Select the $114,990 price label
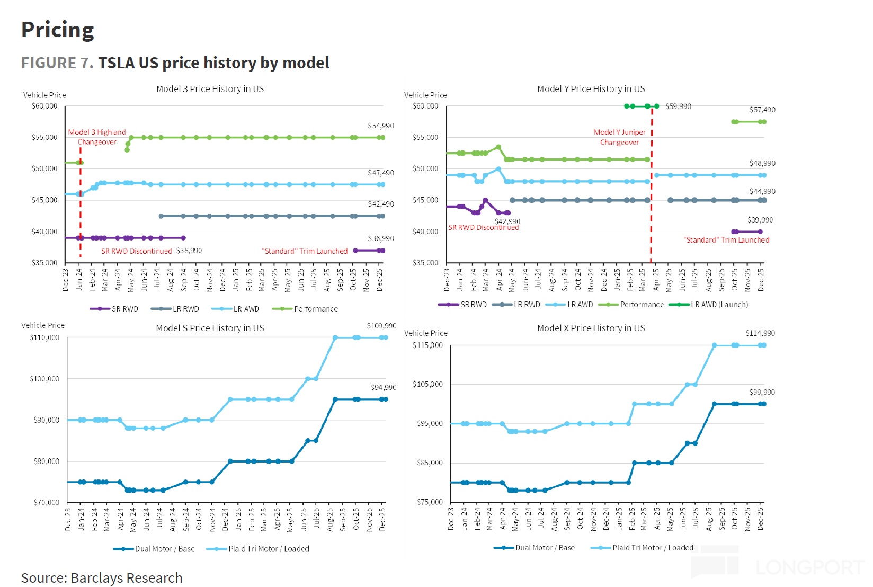The height and width of the screenshot is (587, 873). (x=760, y=333)
